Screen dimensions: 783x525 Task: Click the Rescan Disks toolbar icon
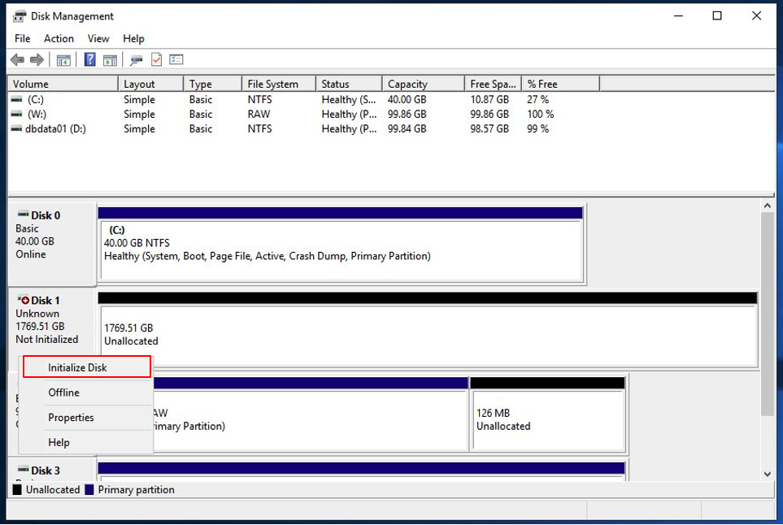tap(136, 60)
